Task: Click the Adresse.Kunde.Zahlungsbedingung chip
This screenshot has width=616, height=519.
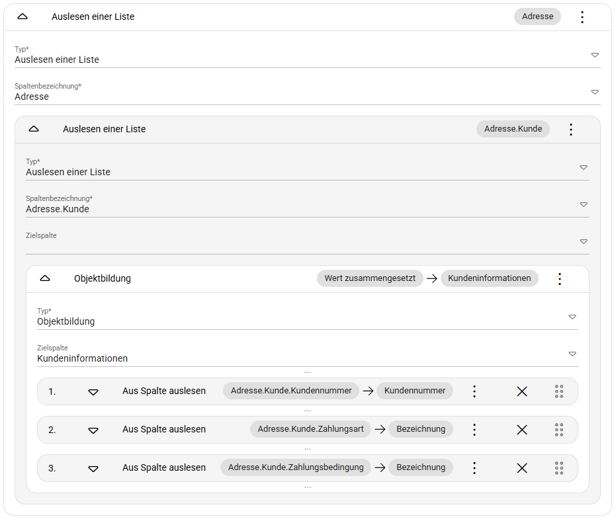Action: click(x=296, y=467)
